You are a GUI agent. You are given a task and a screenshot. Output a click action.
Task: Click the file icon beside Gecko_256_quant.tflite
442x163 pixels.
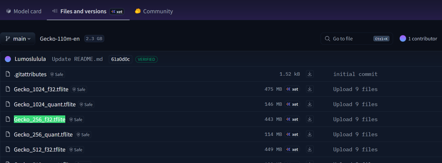pos(8,134)
